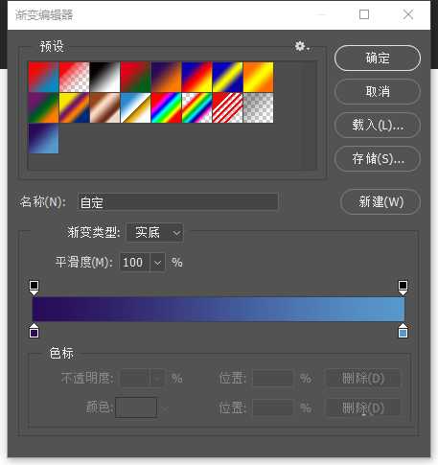Select the blue-red-yellow preset
The image size is (438, 465).
click(197, 77)
